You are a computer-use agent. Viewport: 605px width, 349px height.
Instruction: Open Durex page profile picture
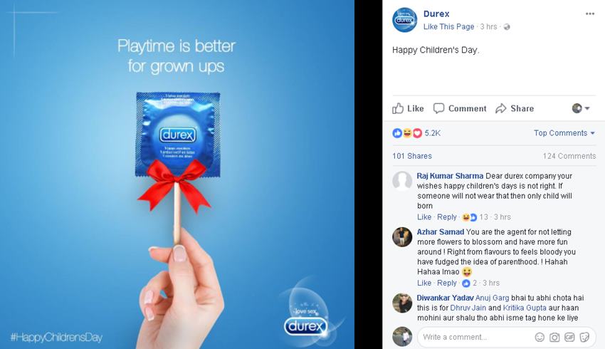point(404,20)
